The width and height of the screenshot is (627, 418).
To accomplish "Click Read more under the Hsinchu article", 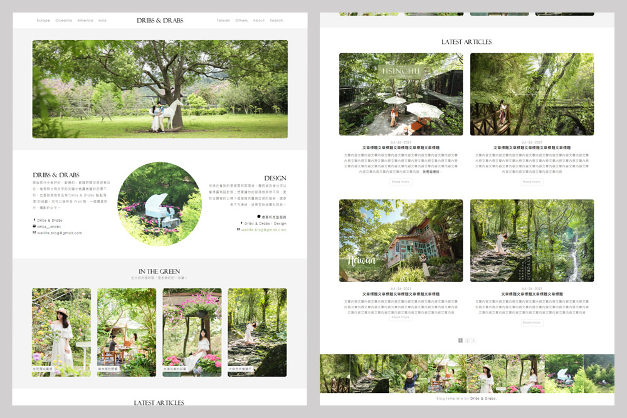I will [401, 182].
